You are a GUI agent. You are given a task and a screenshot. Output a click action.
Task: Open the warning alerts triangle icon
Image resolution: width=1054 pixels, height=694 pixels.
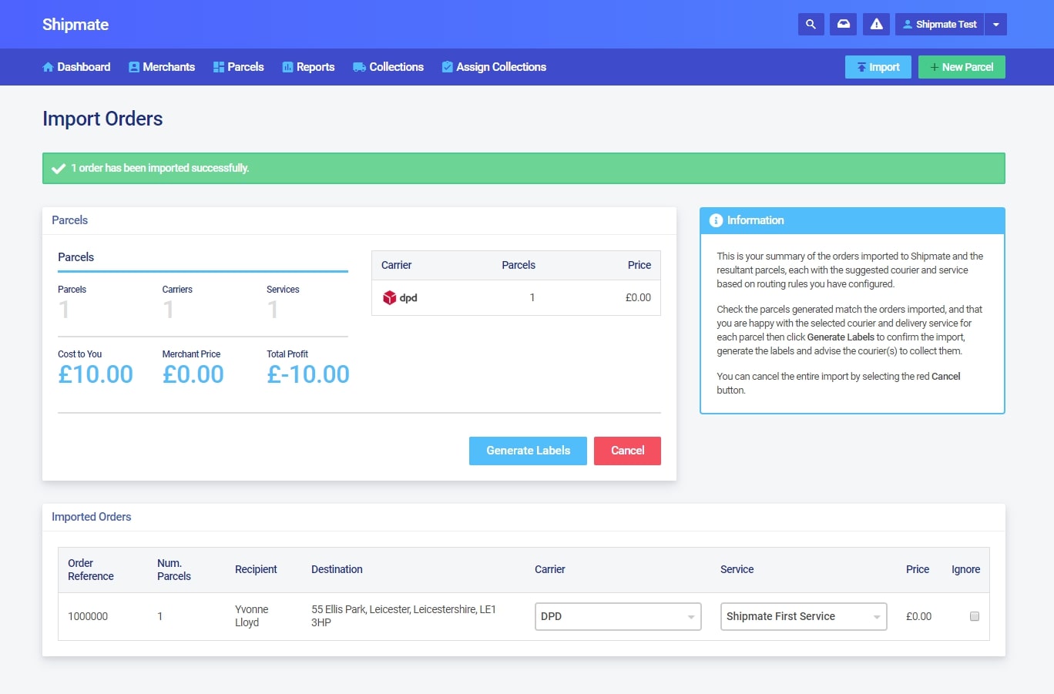click(x=876, y=25)
